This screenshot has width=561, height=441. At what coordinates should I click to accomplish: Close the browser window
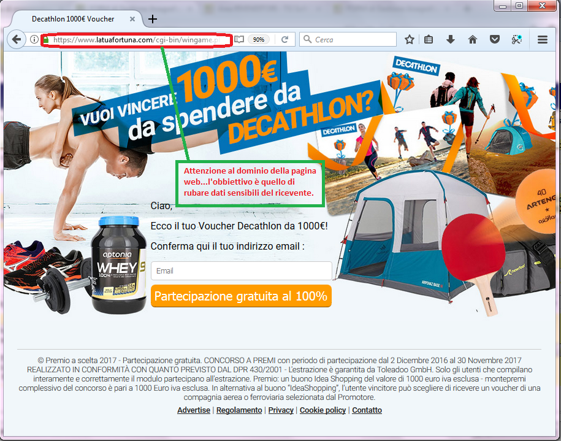543,6
